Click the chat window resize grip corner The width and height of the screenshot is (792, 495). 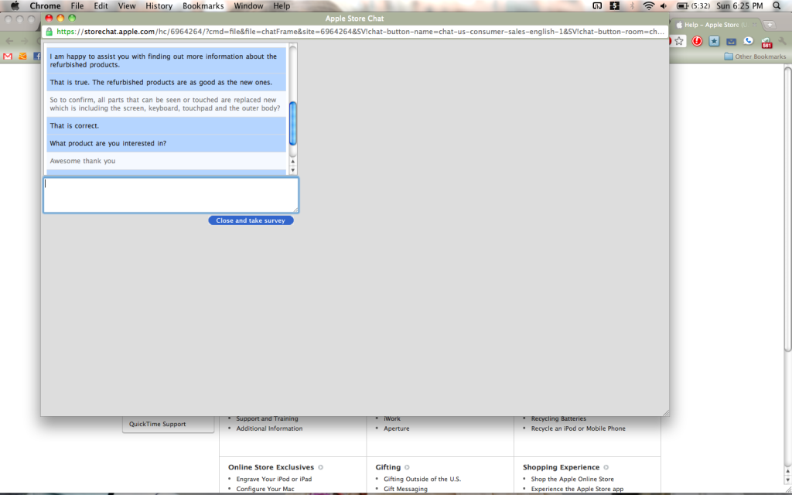(x=666, y=413)
